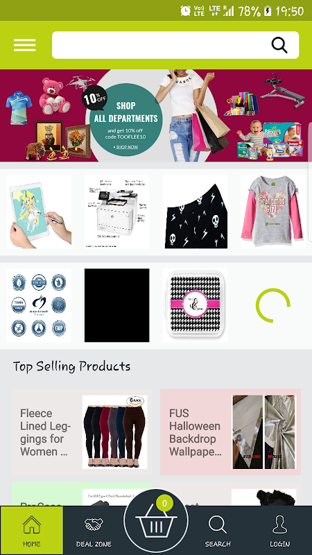Open the tablet stylus product thumbnail
312x555 pixels.
coord(39,212)
